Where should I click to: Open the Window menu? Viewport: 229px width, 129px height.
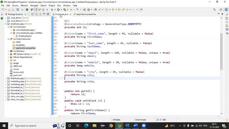tap(67, 5)
